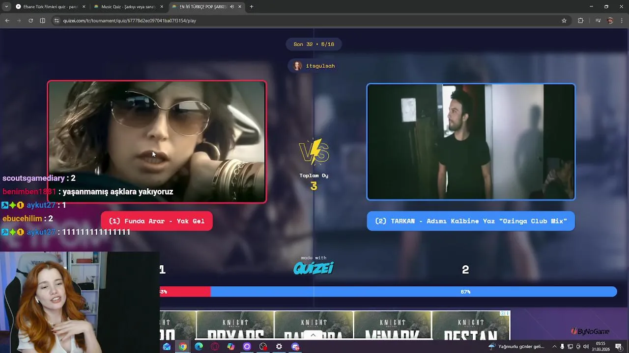Mute the tab audio speaker icon
Image resolution: width=629 pixels, height=353 pixels.
(232, 7)
